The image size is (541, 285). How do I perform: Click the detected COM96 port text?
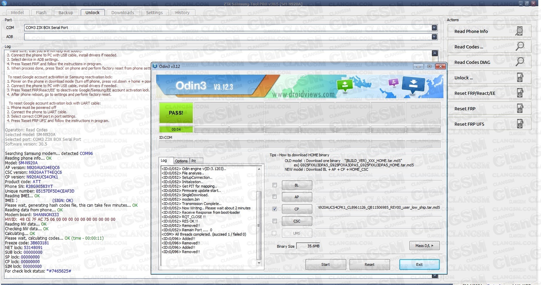(x=86, y=154)
